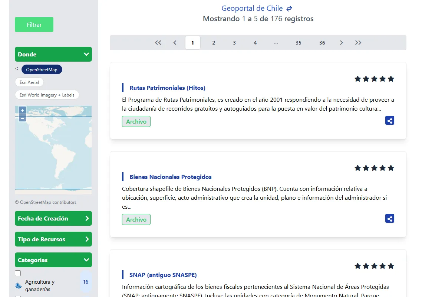Screen dimensions: 445x297
Task: Select the OpenStreetMap basemap
Action: (x=42, y=69)
